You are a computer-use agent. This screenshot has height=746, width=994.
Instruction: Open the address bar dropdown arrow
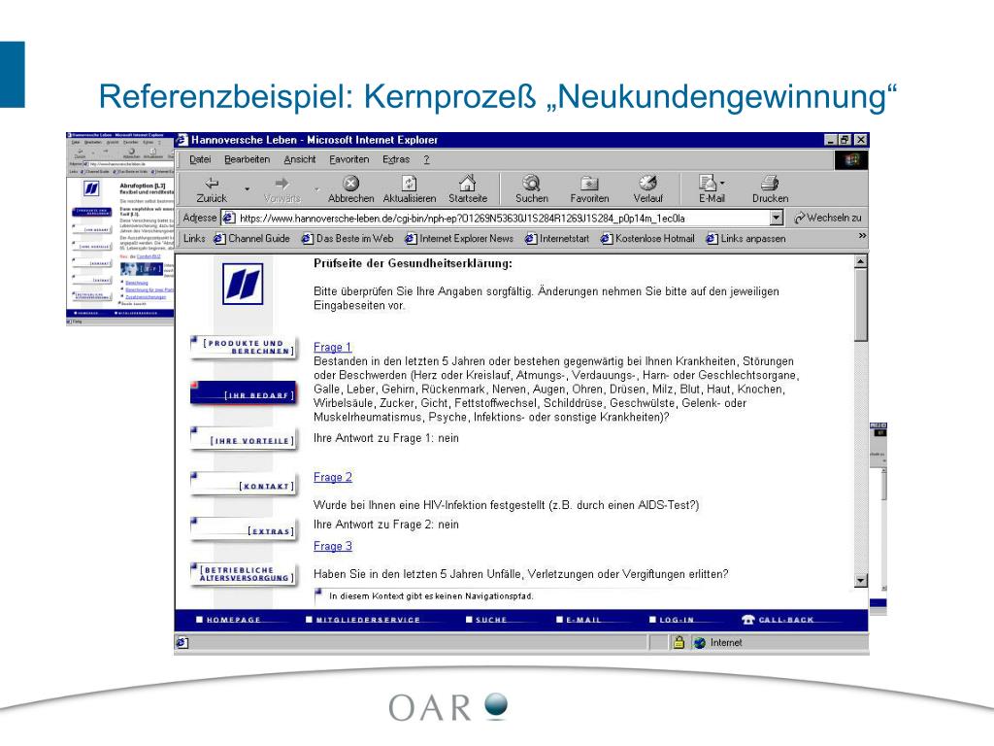(x=776, y=219)
